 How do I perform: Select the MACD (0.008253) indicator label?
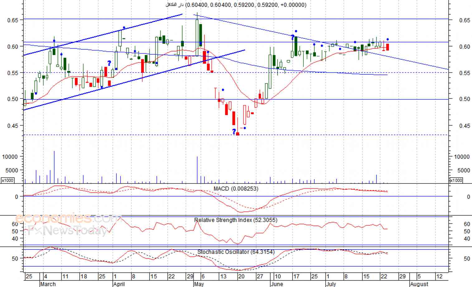pyautogui.click(x=236, y=189)
